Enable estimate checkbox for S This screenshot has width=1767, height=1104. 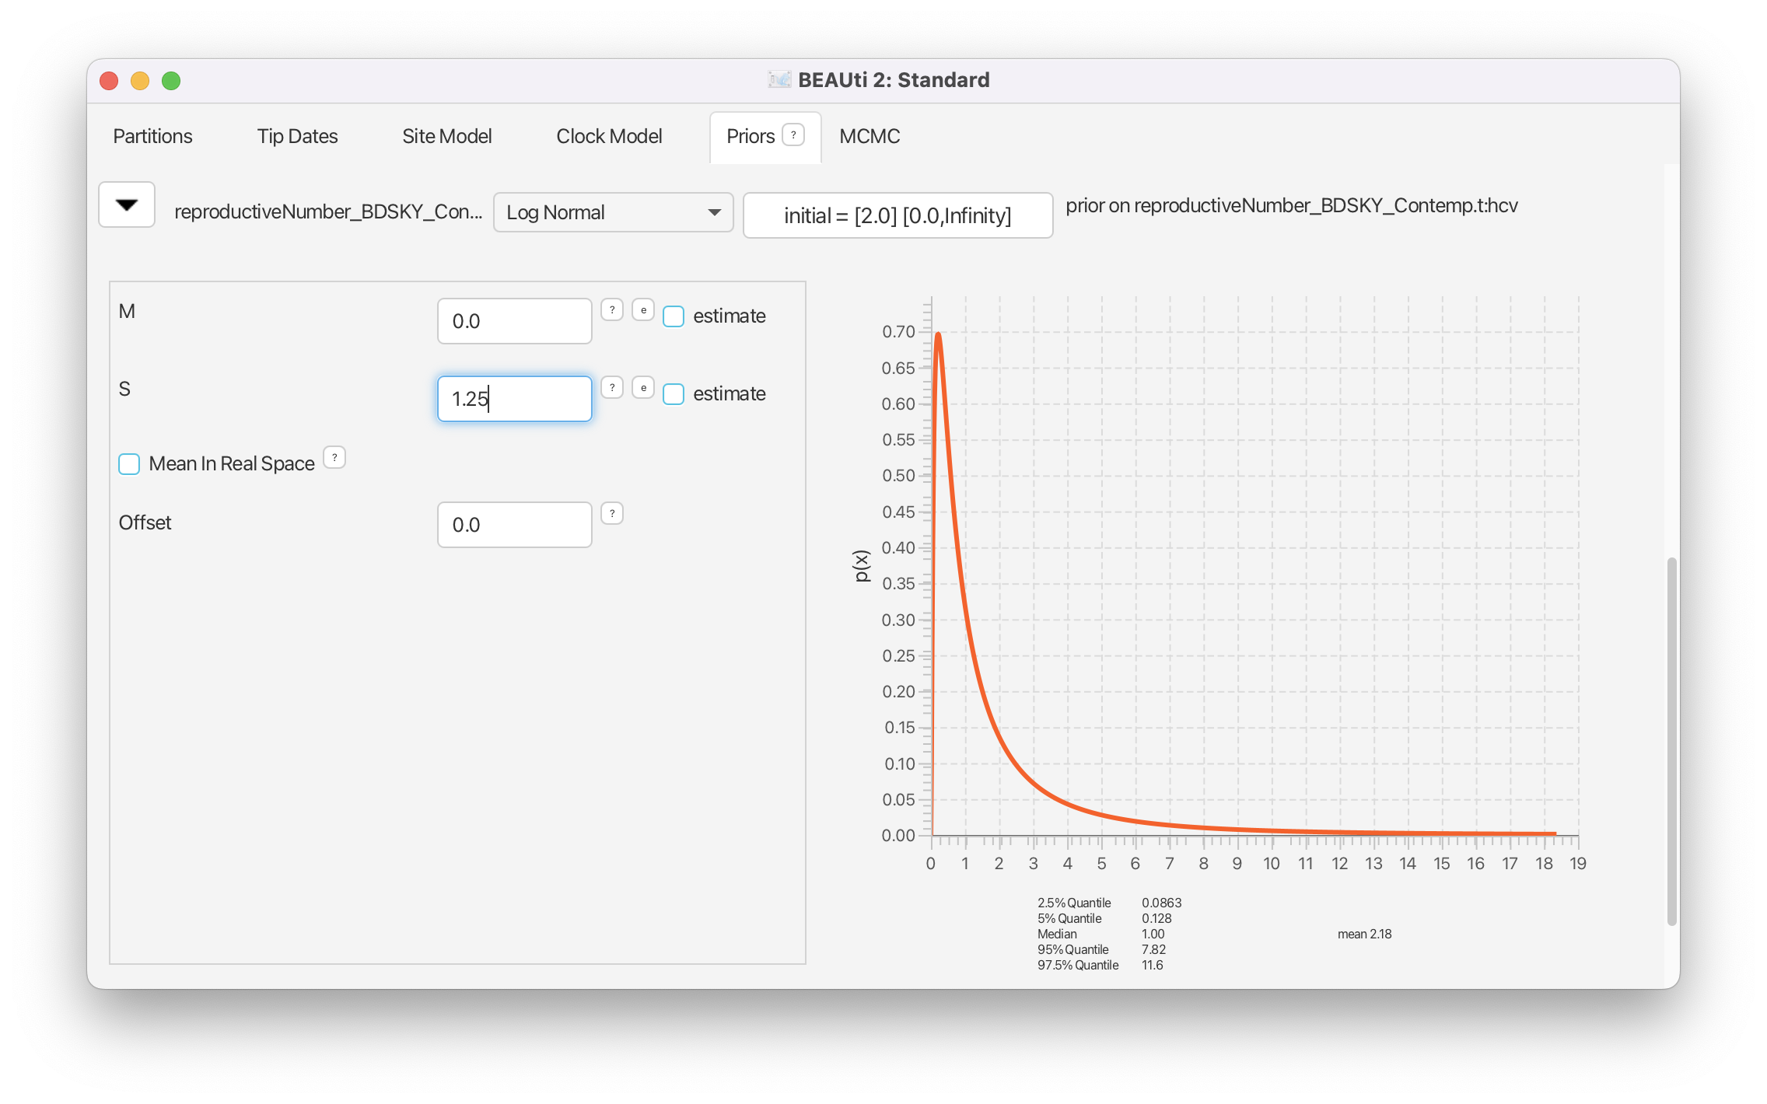coord(674,394)
